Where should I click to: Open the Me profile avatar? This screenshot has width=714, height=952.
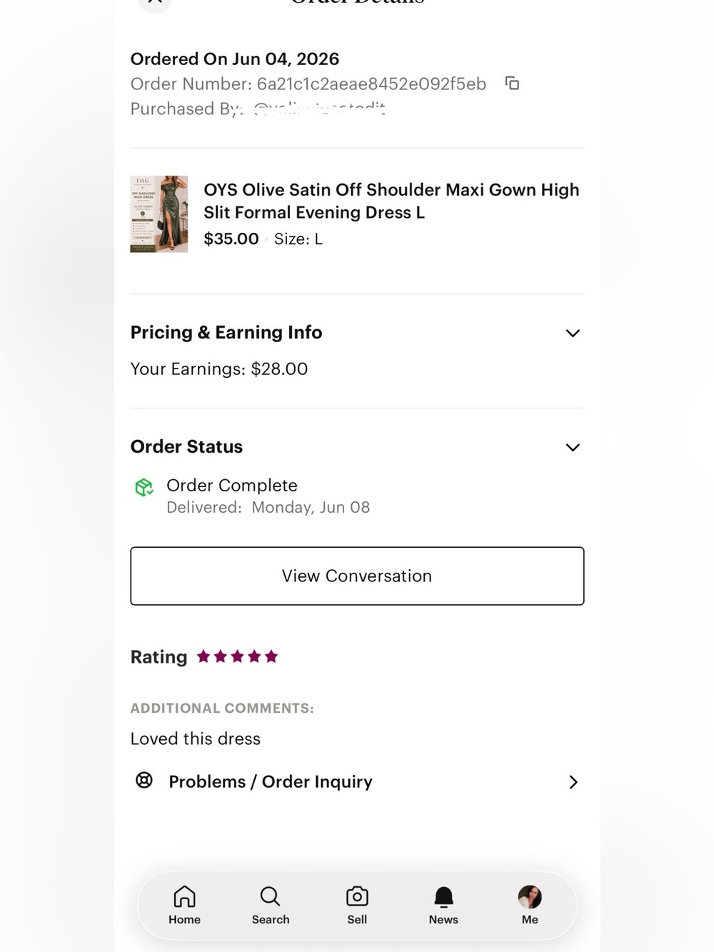pyautogui.click(x=530, y=897)
